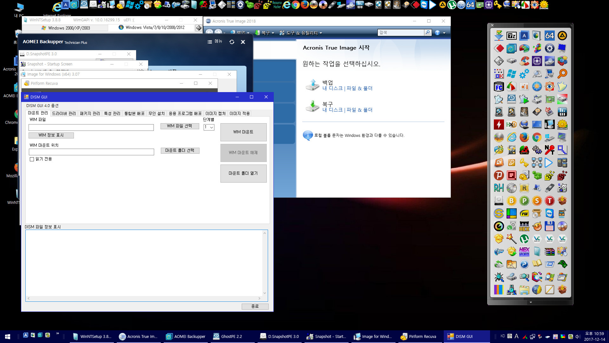
Task: Click the Acronis backup arrow icon
Action: point(312,85)
